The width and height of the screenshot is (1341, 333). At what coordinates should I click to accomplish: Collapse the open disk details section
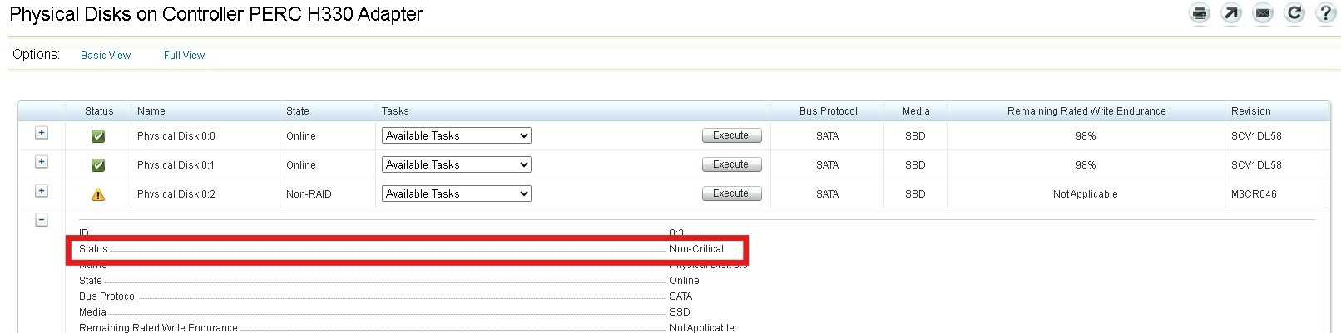pos(42,220)
